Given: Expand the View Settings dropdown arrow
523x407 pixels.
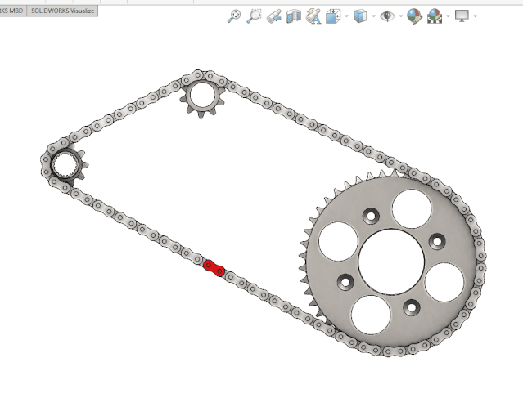Looking at the screenshot, I should (x=475, y=16).
